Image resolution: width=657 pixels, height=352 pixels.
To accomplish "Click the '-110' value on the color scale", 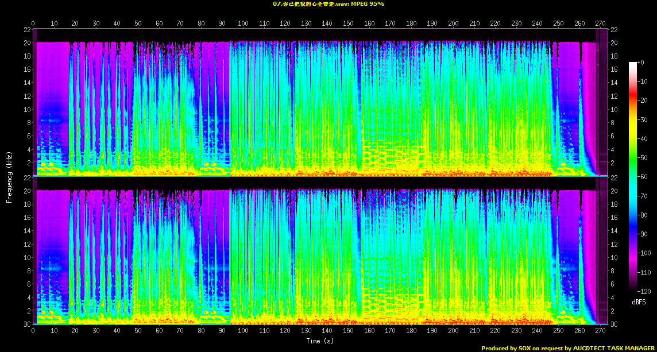I will click(x=644, y=272).
